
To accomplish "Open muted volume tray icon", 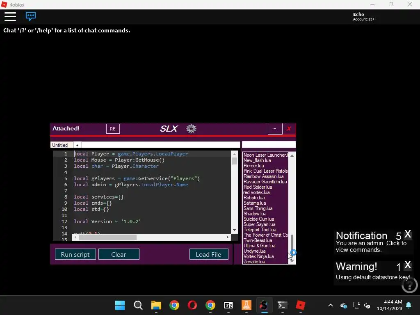I will click(367, 306).
